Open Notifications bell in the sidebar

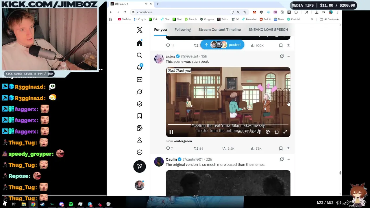pos(139,67)
